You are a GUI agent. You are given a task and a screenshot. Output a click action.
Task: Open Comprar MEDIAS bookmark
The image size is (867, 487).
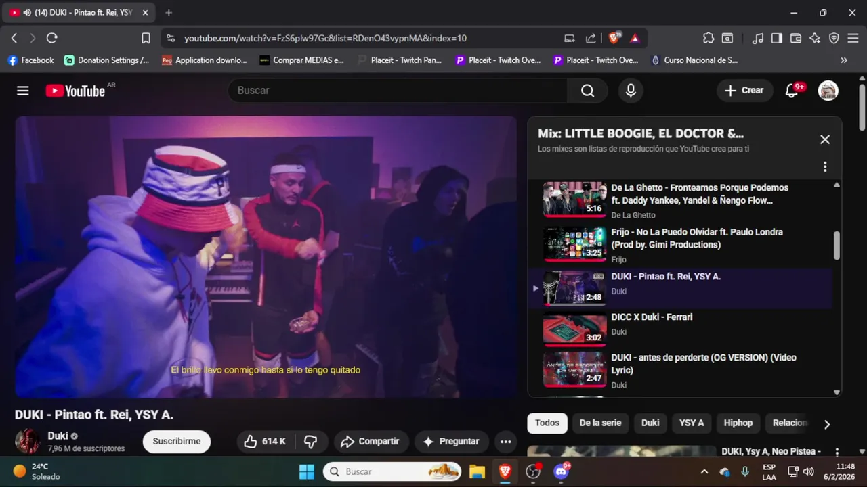pyautogui.click(x=302, y=60)
